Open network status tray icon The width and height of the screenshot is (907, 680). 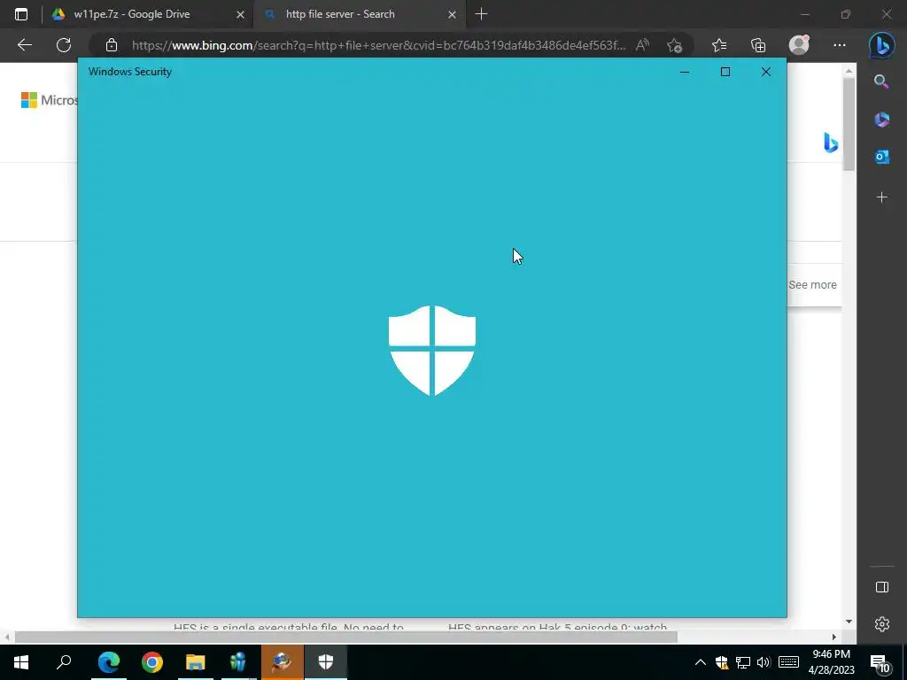743,662
